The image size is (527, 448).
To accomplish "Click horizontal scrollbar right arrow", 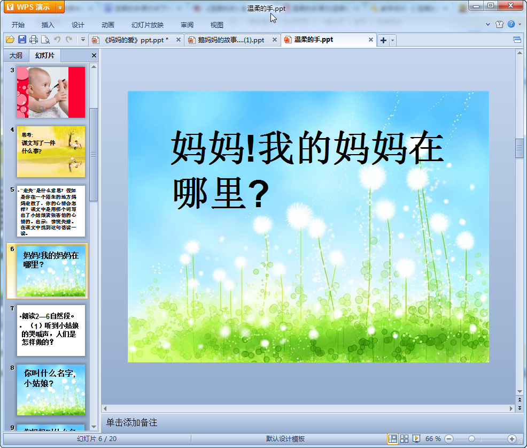I will coord(511,408).
